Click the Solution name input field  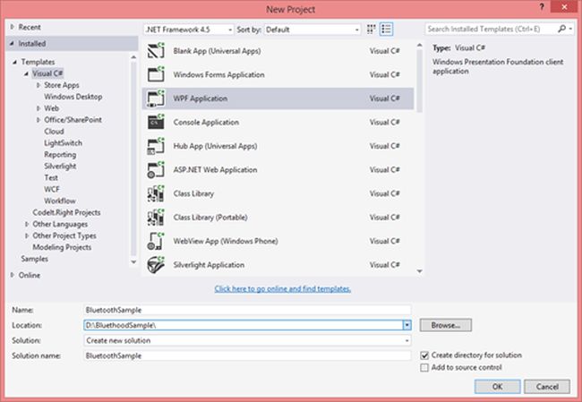pyautogui.click(x=247, y=355)
